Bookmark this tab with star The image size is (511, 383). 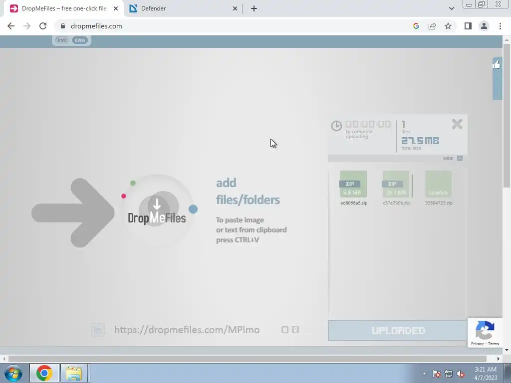click(x=448, y=26)
